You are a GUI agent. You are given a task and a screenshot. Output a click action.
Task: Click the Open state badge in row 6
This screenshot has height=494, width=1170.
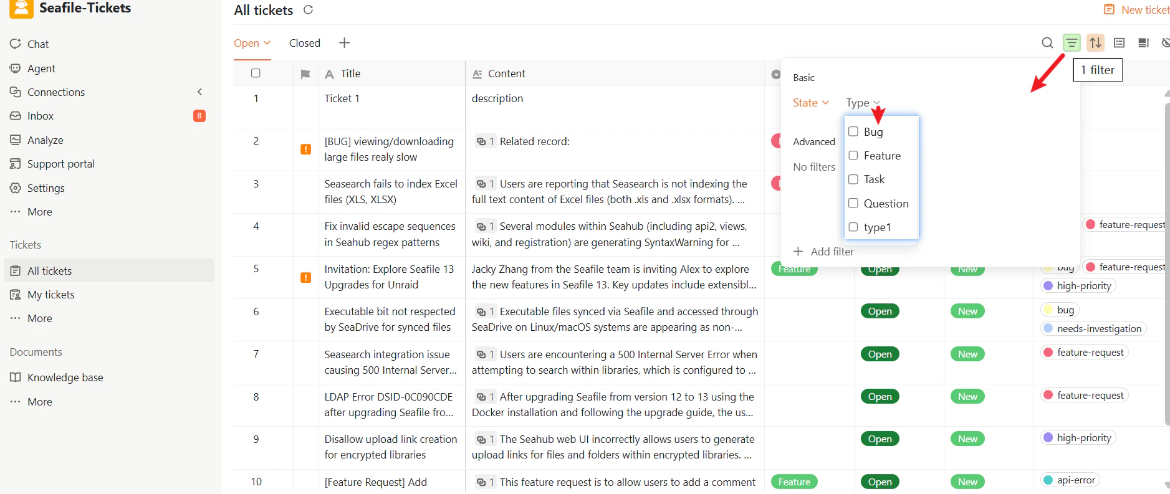coord(880,311)
